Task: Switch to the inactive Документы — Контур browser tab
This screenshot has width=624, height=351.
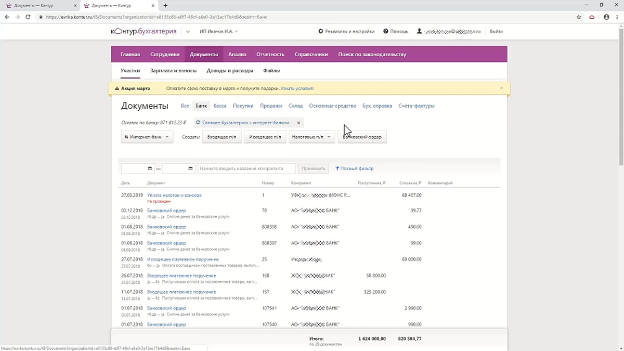Action: click(x=38, y=5)
